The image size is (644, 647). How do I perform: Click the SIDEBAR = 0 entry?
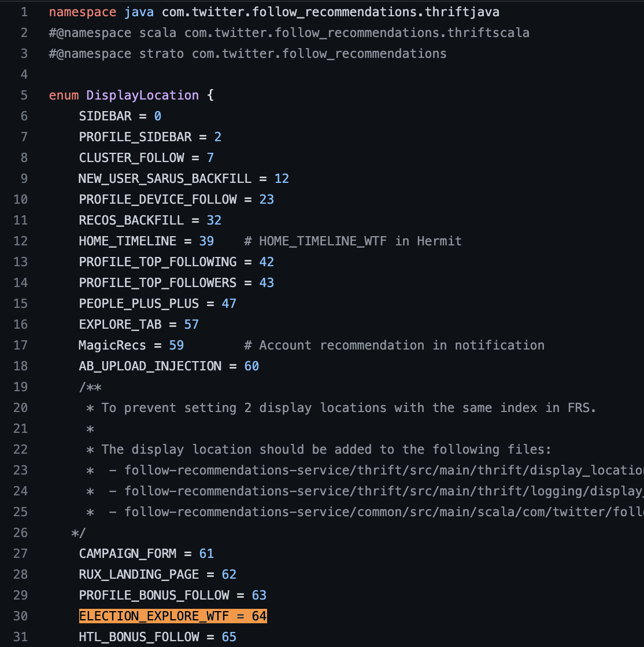(x=120, y=116)
